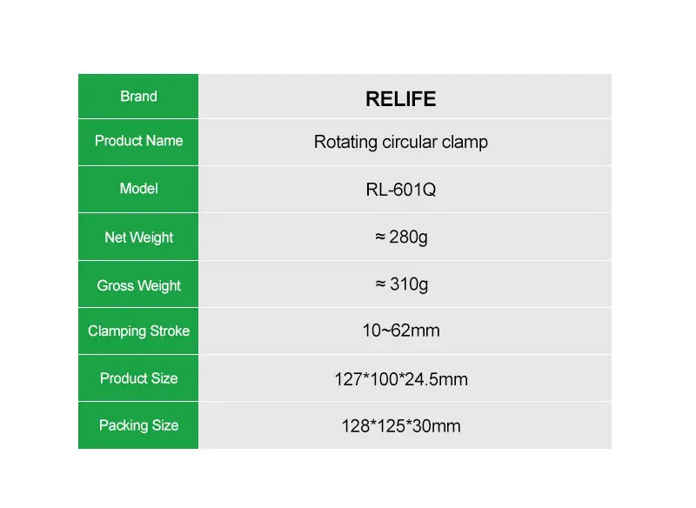Click the Rotating circular clamp text
Viewport: 696px width, 508px height.
click(401, 143)
